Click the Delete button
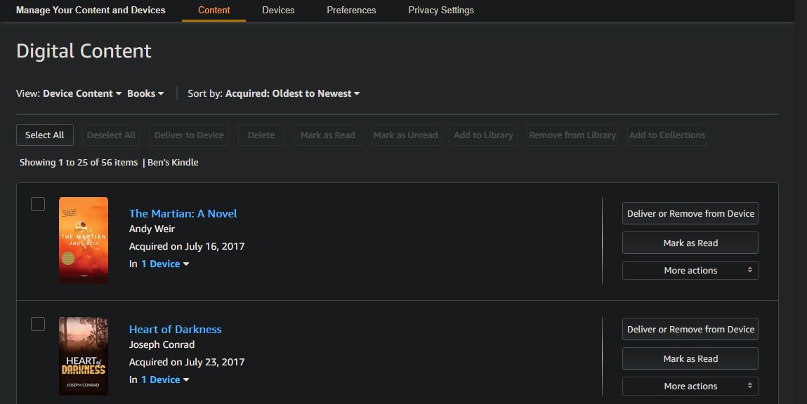Screen dimensions: 807x404 [x=261, y=135]
